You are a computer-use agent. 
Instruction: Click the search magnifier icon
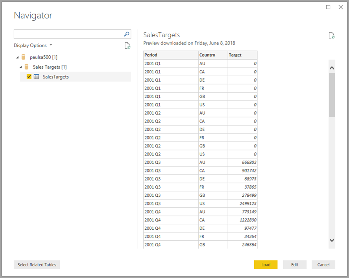point(126,34)
